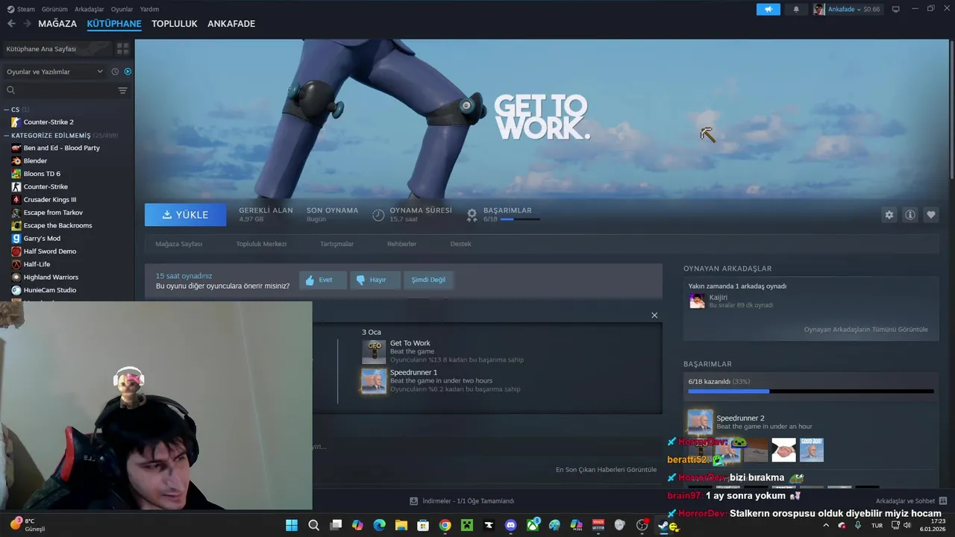Open Arkadaşlar ve Sohbet panel

click(912, 501)
